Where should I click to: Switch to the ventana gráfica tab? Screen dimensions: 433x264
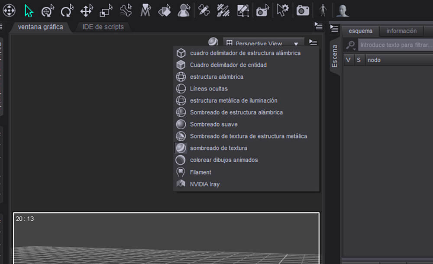(40, 27)
